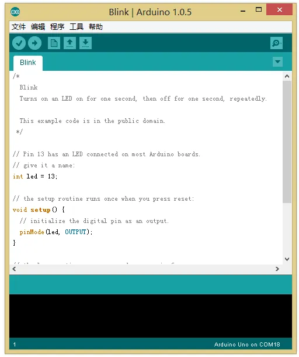Open the 工具 menu

point(77,27)
